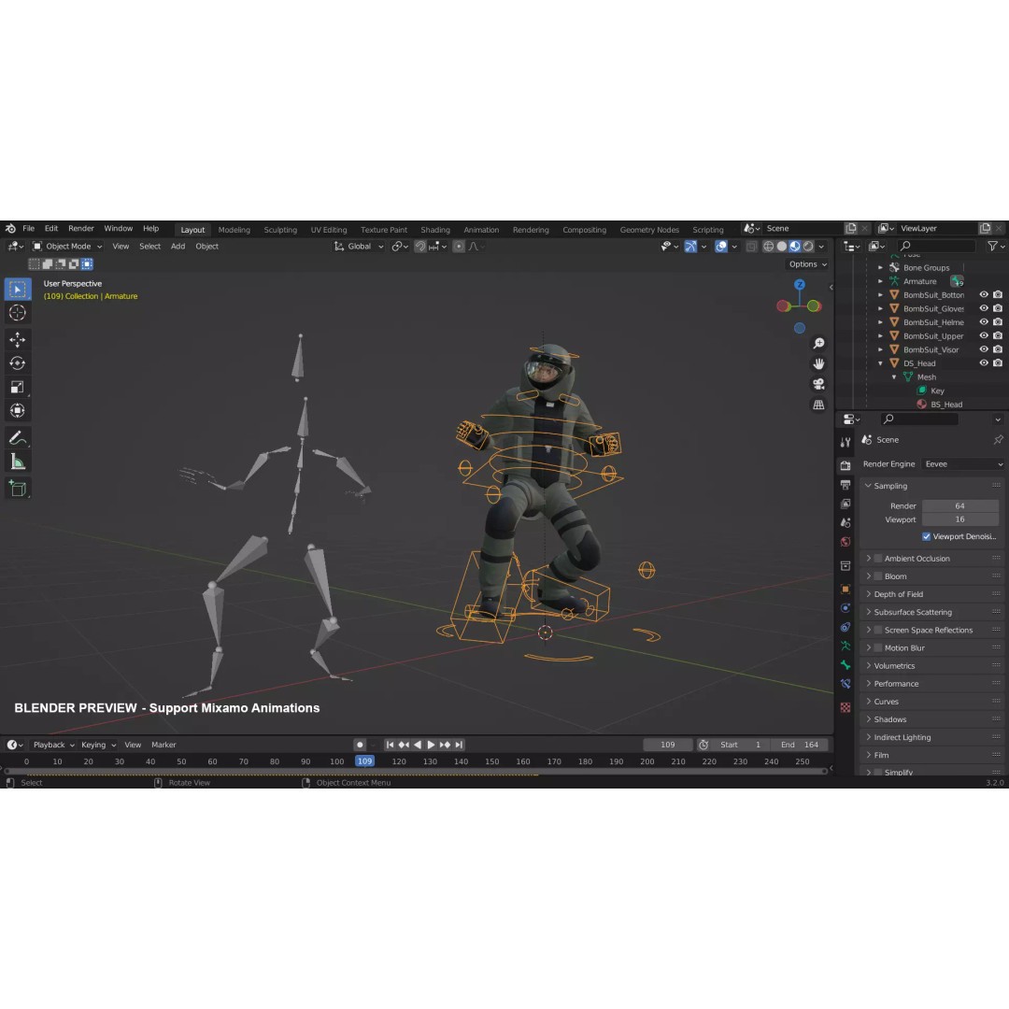The image size is (1009, 1009).
Task: Toggle camera view with the camera icon
Action: pos(818,384)
